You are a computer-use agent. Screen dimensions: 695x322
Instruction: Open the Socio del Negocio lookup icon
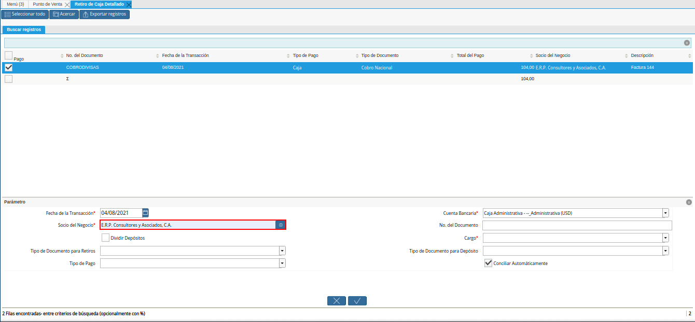281,225
